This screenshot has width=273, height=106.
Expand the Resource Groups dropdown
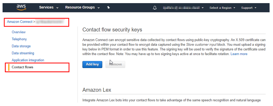83,7
